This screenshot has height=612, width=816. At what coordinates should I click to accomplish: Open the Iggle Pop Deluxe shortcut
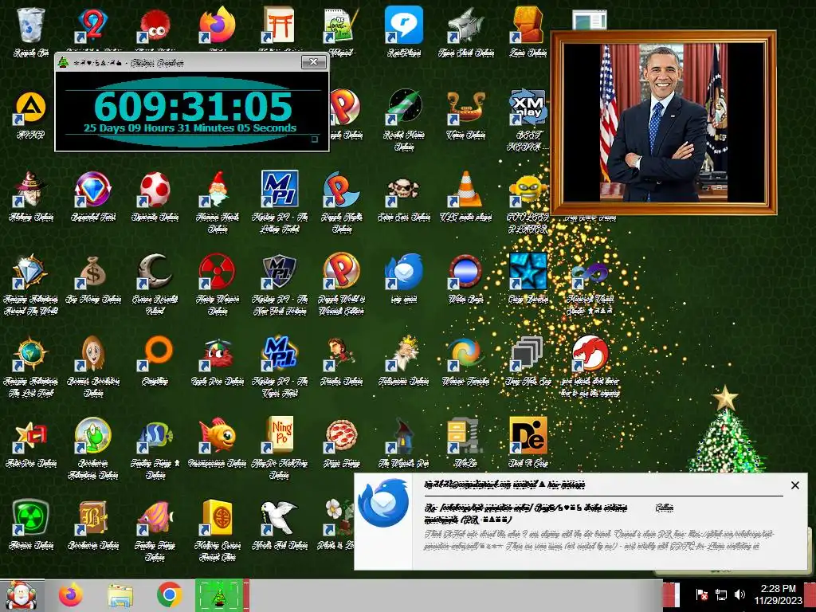pyautogui.click(x=217, y=354)
